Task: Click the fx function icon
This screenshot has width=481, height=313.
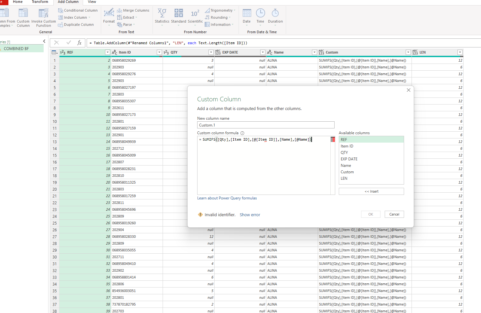Action: tap(80, 43)
